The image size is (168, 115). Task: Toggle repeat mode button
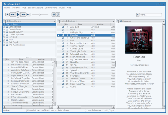58,15
